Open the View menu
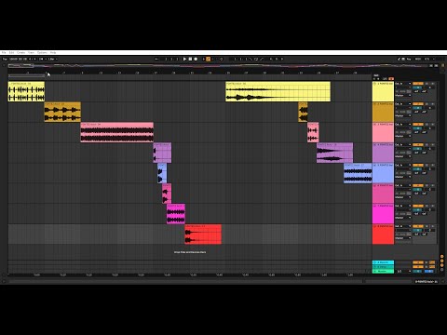This screenshot has height=335, width=447. 31,53
